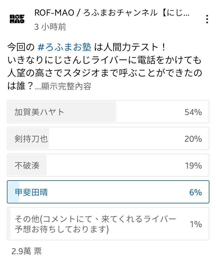
Task: Click the blue 6% result percentage
Action: [196, 192]
